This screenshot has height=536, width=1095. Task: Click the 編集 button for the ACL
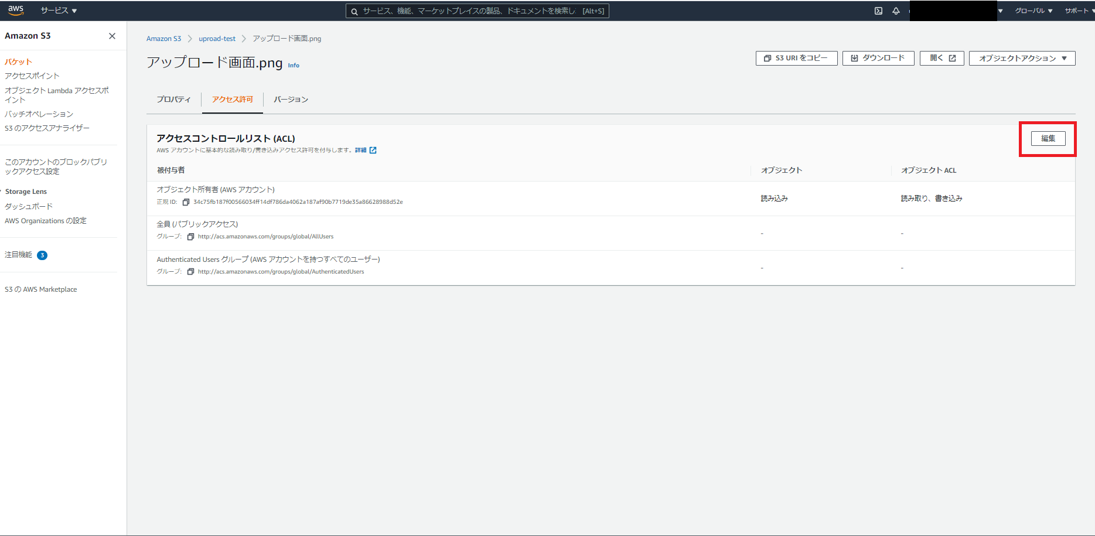1048,139
